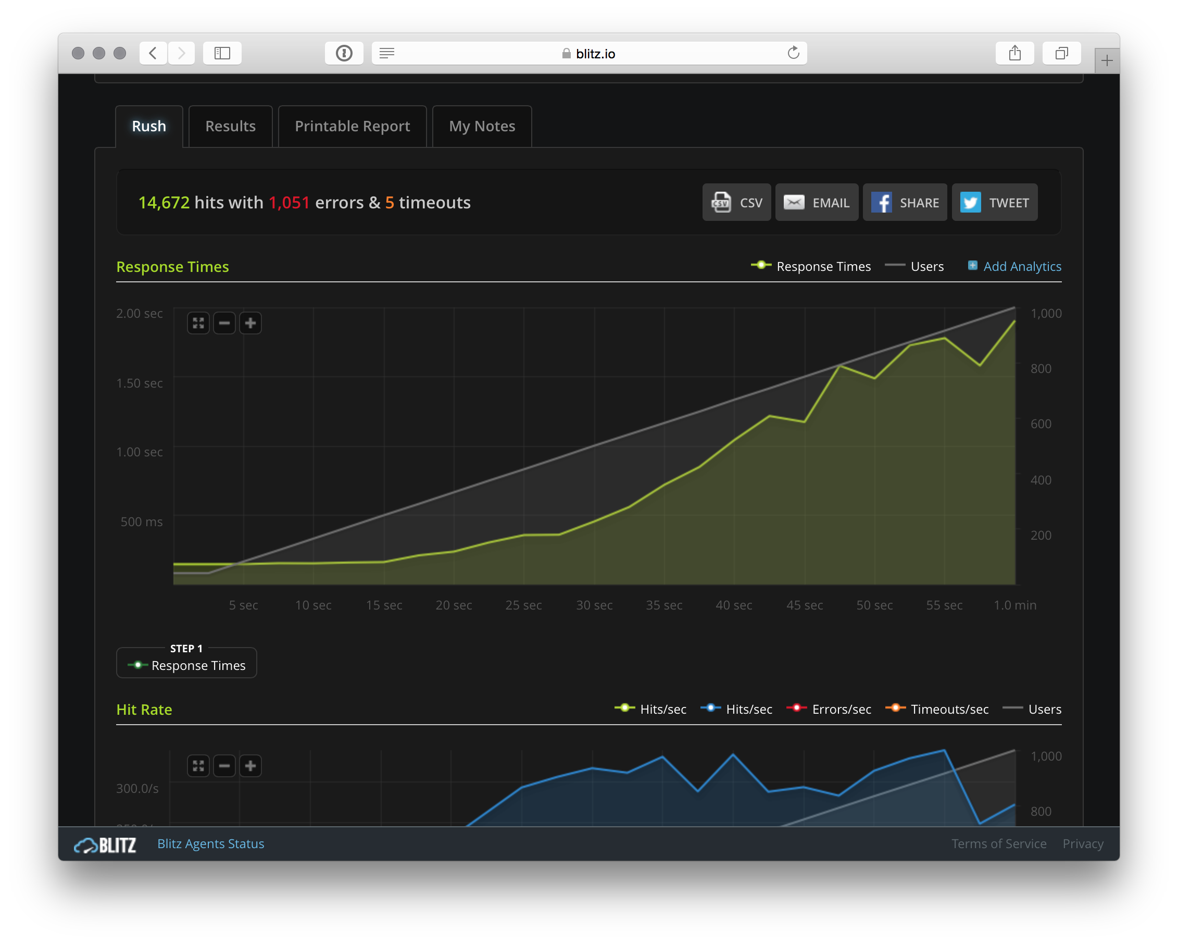The height and width of the screenshot is (944, 1178).
Task: Tweet the rush results
Action: (994, 202)
